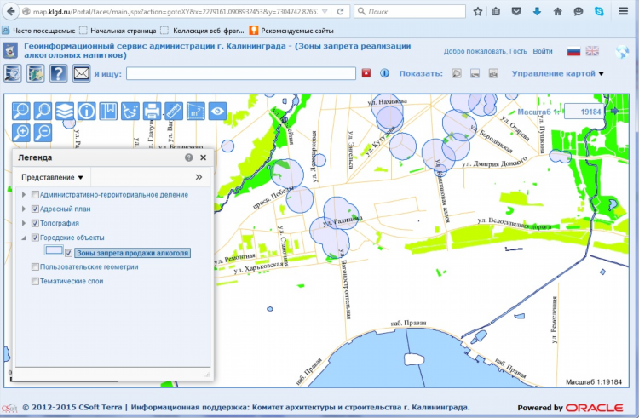Click the second Показать panel icon

pos(475,74)
